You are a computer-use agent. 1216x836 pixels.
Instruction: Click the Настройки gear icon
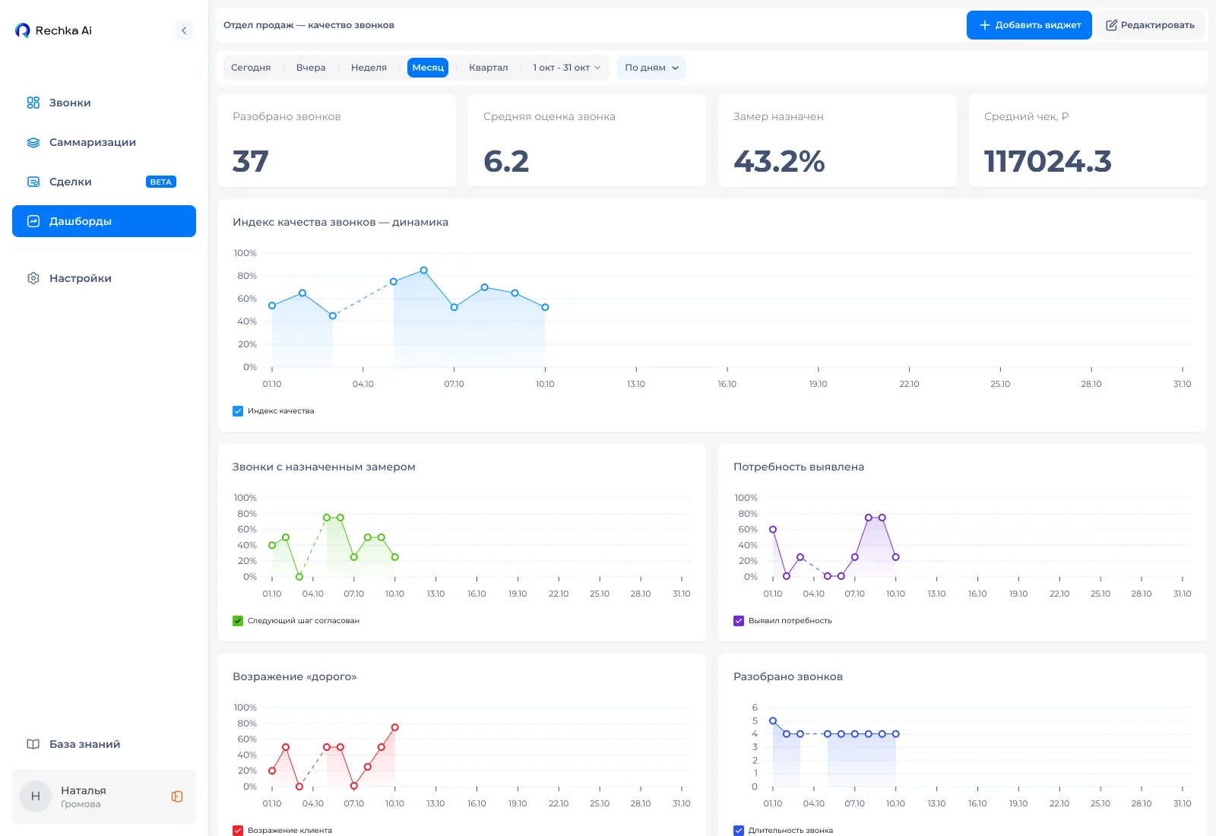click(x=33, y=278)
